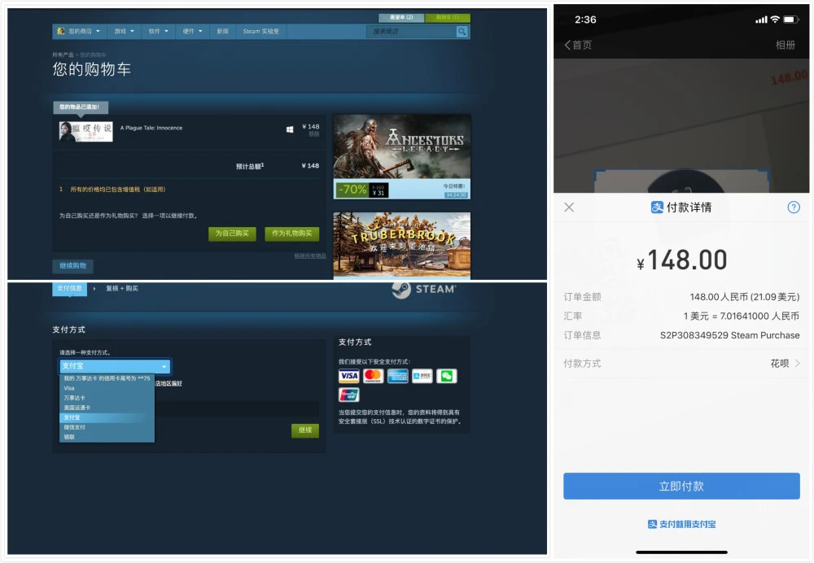
Task: Tap the phone Wi-Fi status icon
Action: click(775, 20)
